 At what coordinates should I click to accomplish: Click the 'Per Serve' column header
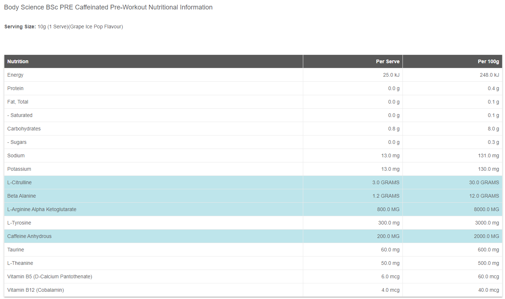point(388,61)
